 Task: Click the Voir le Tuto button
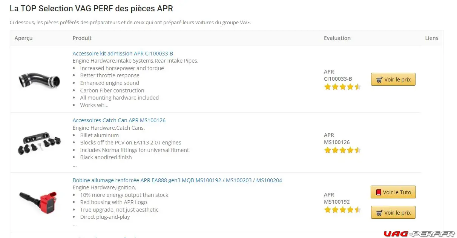click(x=393, y=192)
